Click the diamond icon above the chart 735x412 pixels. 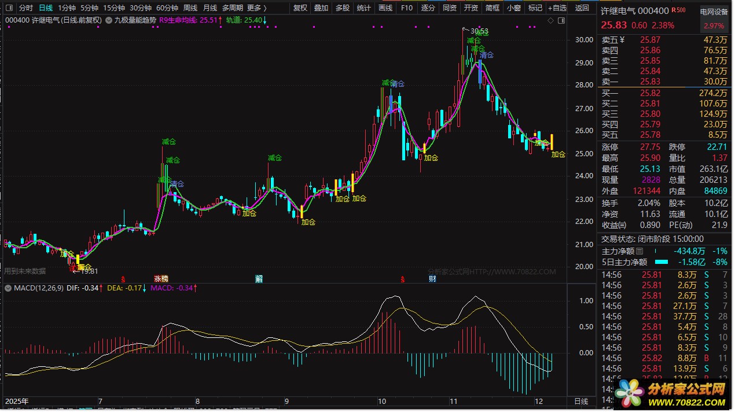pos(550,20)
